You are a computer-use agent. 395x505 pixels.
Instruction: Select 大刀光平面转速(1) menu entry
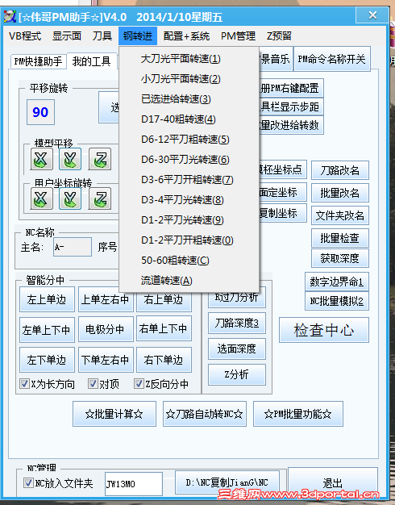coord(189,59)
